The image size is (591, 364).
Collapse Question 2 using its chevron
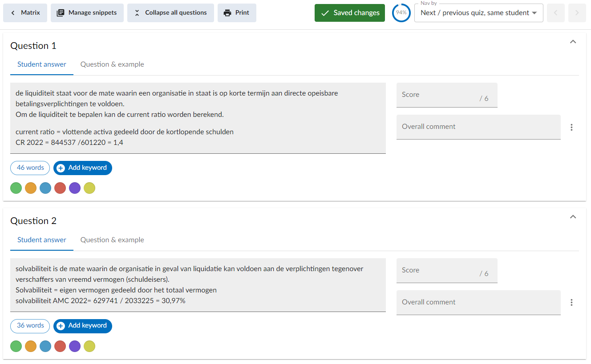pos(573,216)
